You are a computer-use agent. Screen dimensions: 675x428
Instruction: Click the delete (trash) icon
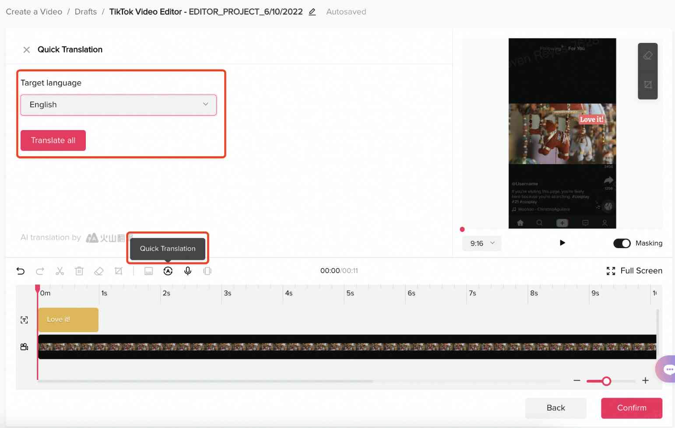pos(79,271)
